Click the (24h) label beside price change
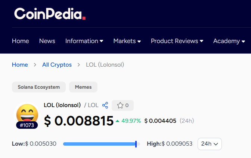 coord(187,121)
